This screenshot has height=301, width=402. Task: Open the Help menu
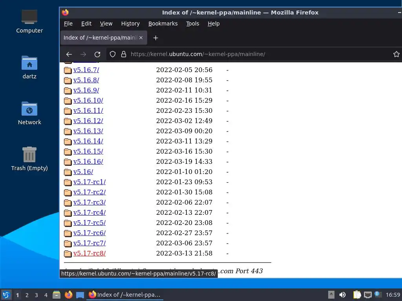[214, 24]
